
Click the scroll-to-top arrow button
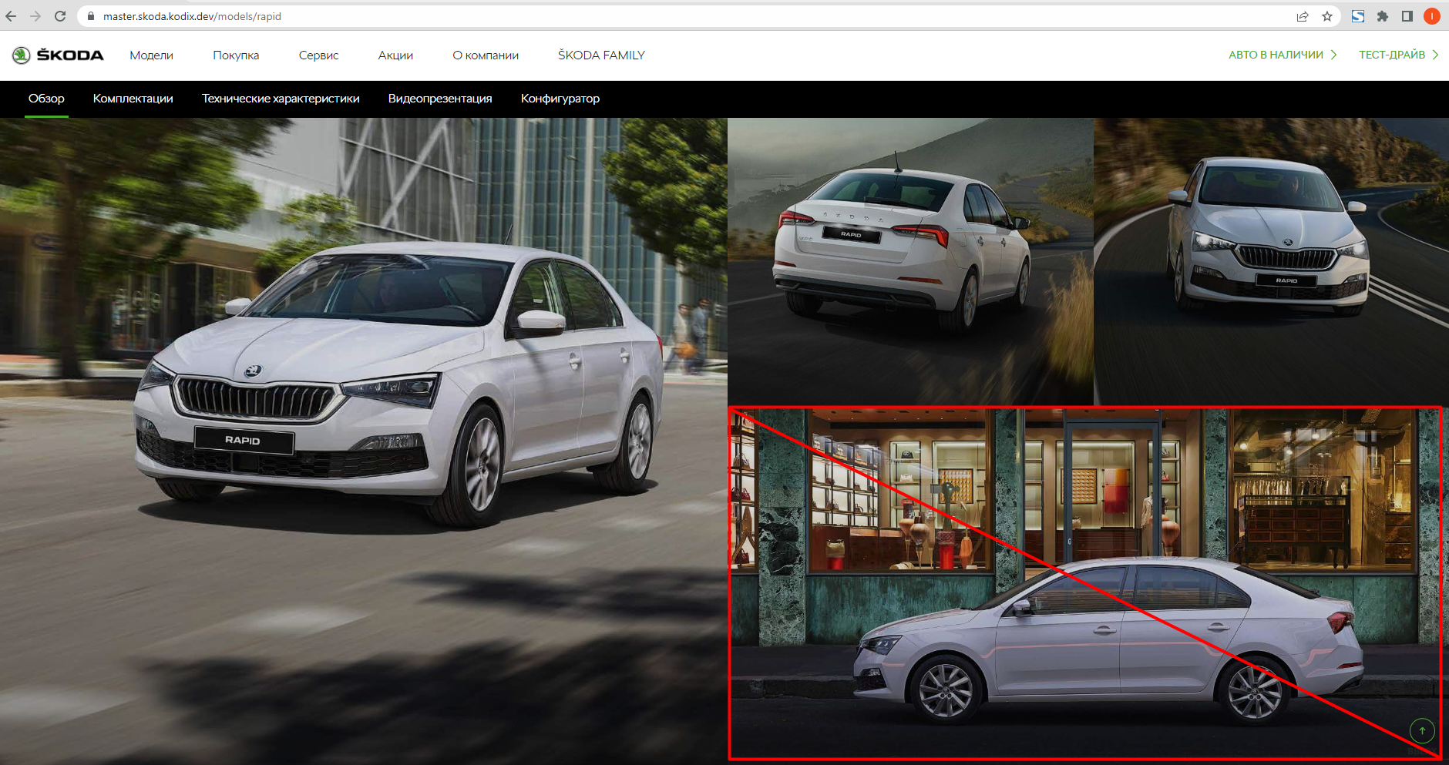pos(1422,730)
